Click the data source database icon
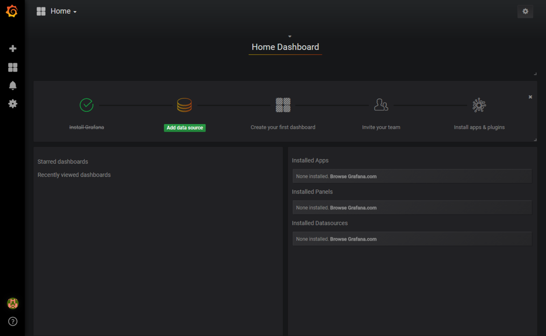This screenshot has width=546, height=336. (184, 105)
